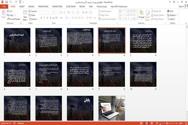Click the Find icon in Editing group

170,11
